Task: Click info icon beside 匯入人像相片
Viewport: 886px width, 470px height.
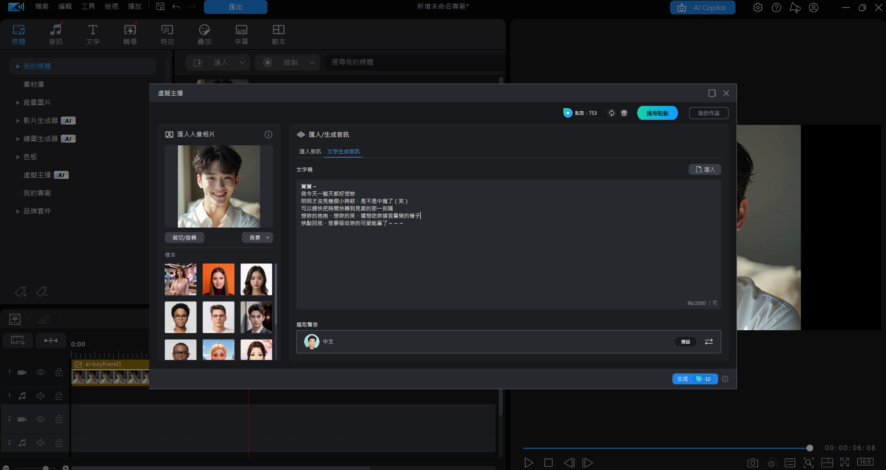Action: (x=268, y=135)
